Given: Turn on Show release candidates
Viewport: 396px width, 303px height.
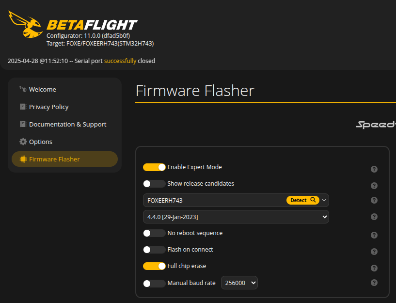Looking at the screenshot, I should click(154, 184).
